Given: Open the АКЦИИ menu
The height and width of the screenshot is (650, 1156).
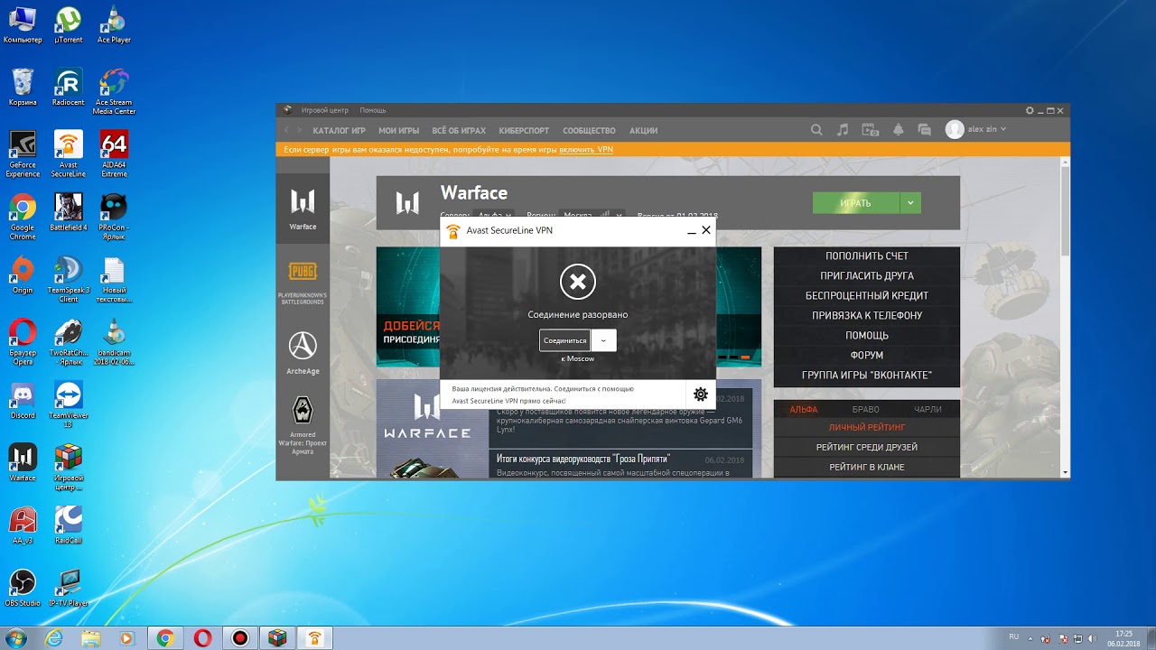Looking at the screenshot, I should pyautogui.click(x=643, y=131).
